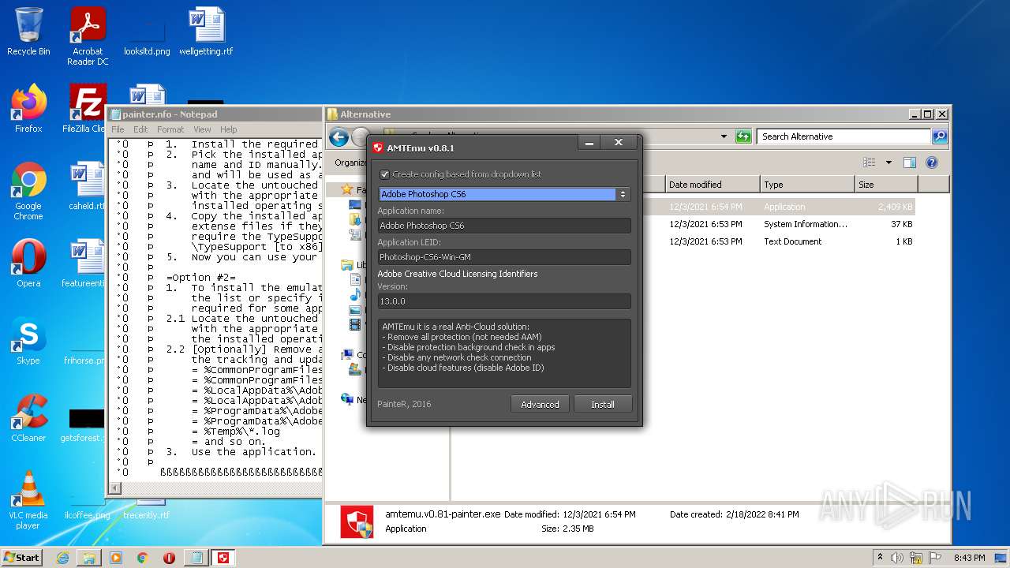Image resolution: width=1010 pixels, height=568 pixels.
Task: Click Notepad horizontal scrollbar left arrow
Action: click(x=115, y=488)
